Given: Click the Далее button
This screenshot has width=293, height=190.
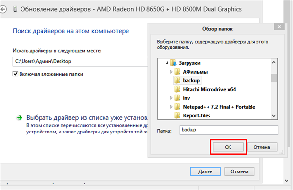Looking at the screenshot, I should pos(206,171).
